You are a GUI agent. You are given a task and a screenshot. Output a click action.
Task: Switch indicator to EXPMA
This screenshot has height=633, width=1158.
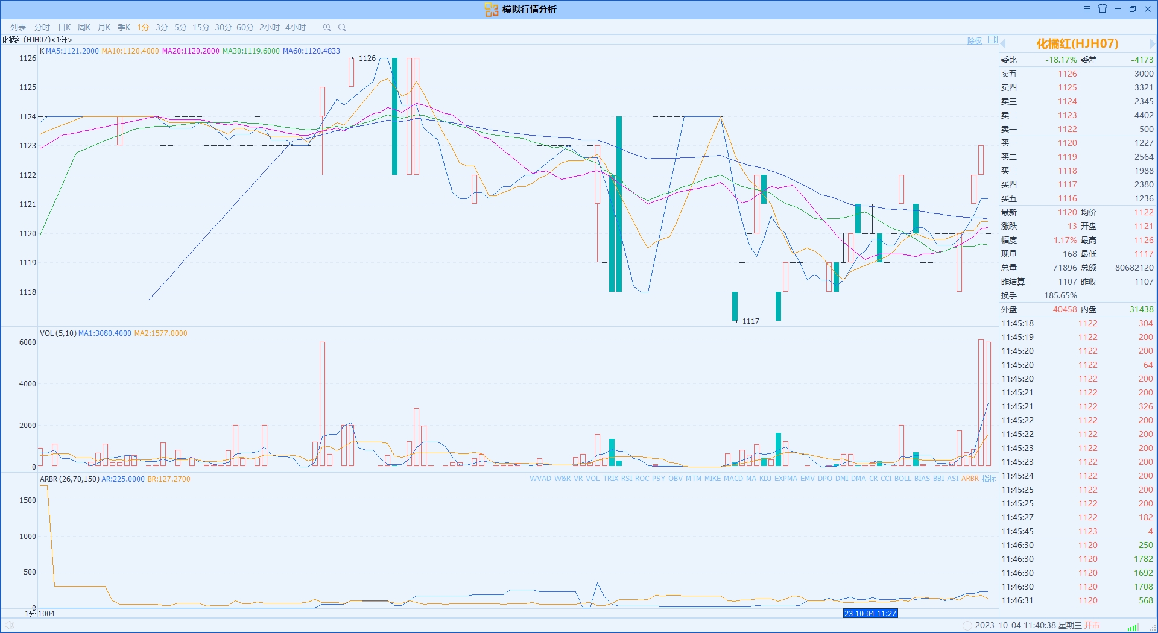tap(786, 479)
